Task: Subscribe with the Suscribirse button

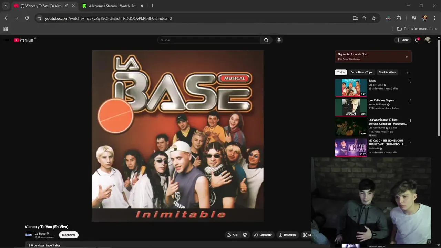Action: click(x=69, y=235)
